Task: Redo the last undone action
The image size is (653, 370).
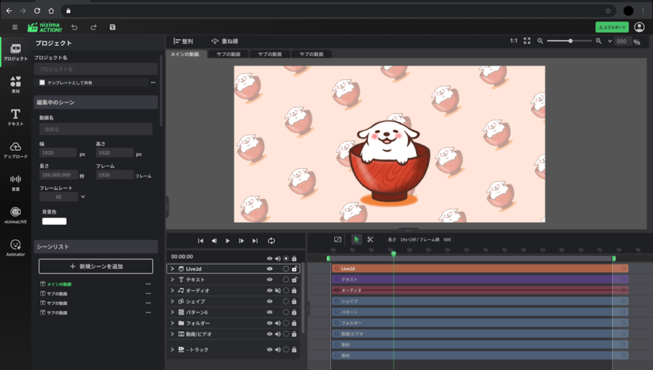Action: [93, 27]
